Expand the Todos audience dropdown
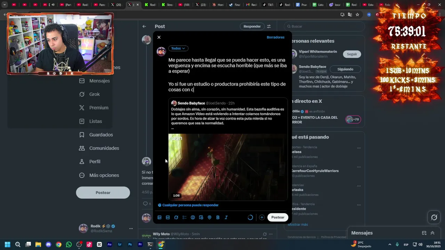 coord(178,48)
